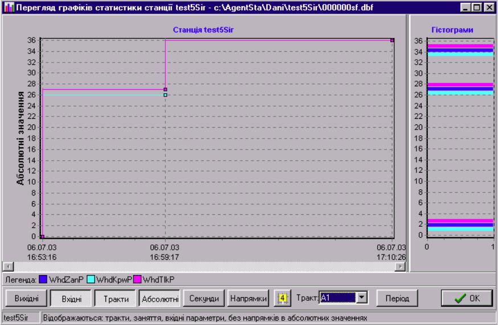Screen dimensions: 498x325
Task: Click the left arrow of horizontal scrollbar
Action: [x=8, y=266]
